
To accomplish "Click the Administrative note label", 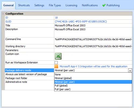I will 16,82.
